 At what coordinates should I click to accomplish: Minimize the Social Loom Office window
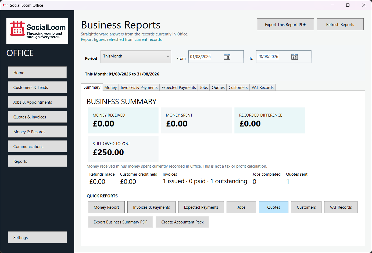click(x=332, y=5)
